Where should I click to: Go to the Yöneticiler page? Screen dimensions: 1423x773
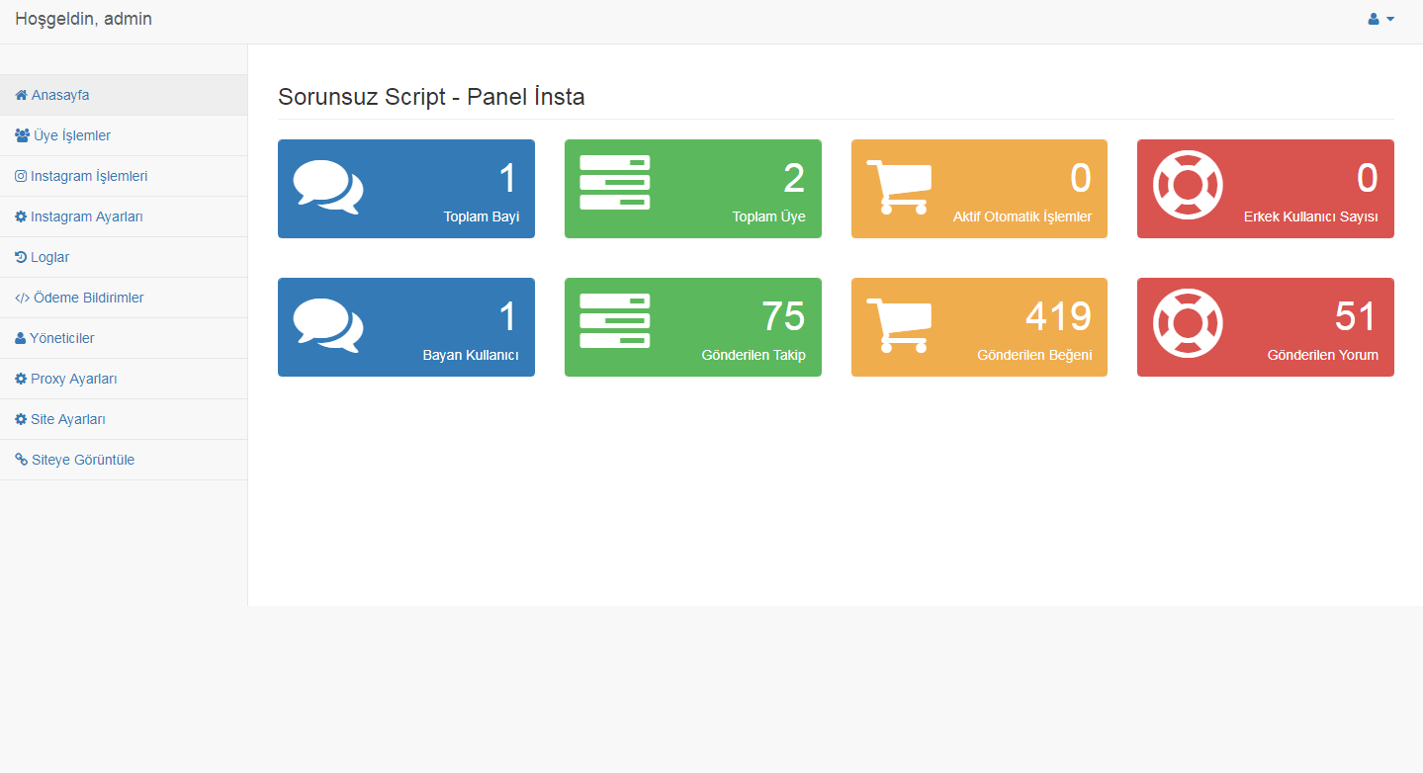point(124,338)
